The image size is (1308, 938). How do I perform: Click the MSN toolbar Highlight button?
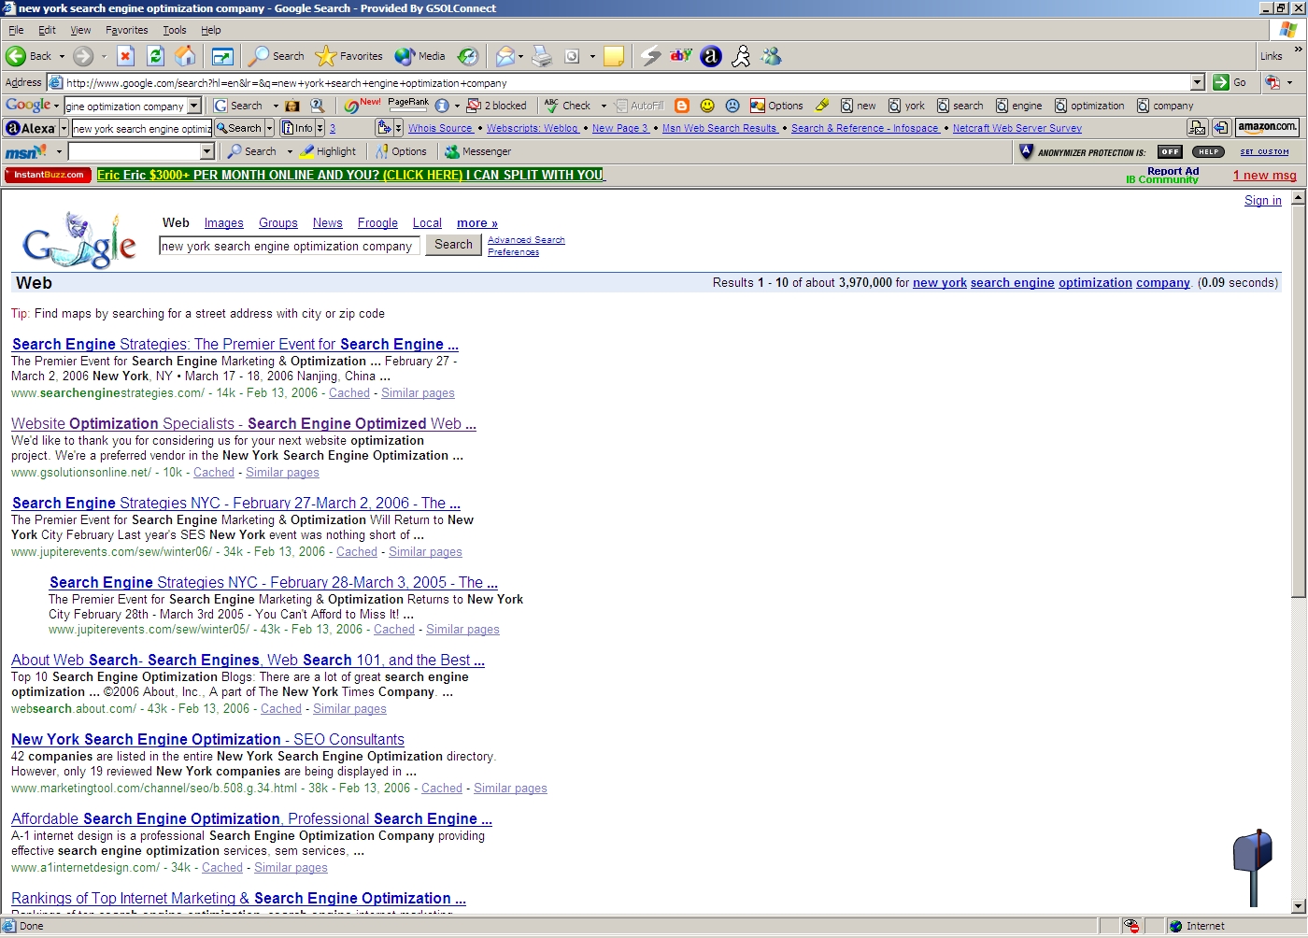click(x=328, y=151)
